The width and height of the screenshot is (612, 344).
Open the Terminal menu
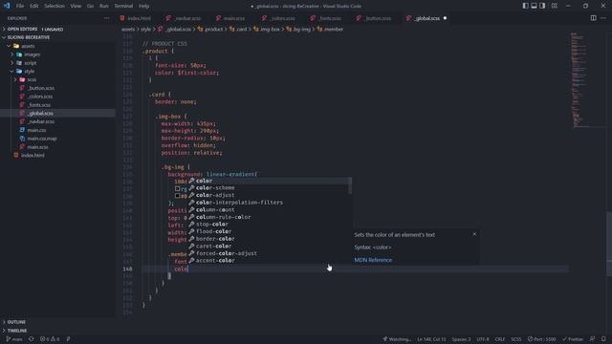[x=123, y=6]
